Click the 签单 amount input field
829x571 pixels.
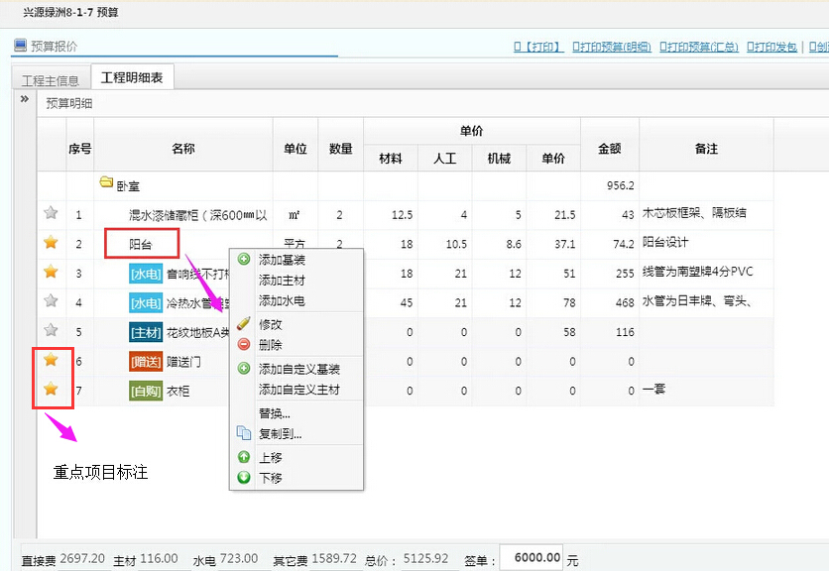tap(531, 558)
